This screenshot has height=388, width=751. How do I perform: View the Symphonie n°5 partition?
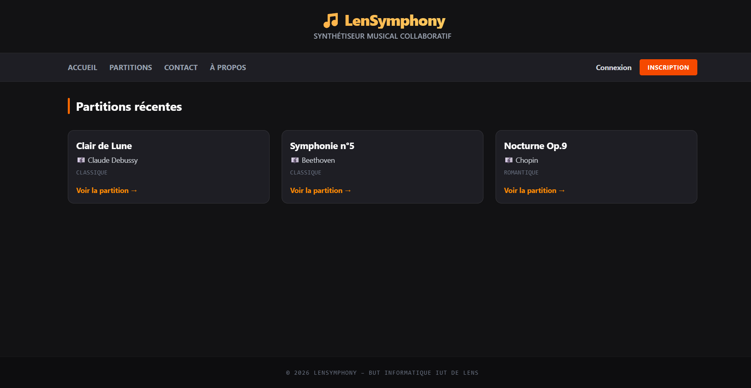(320, 190)
